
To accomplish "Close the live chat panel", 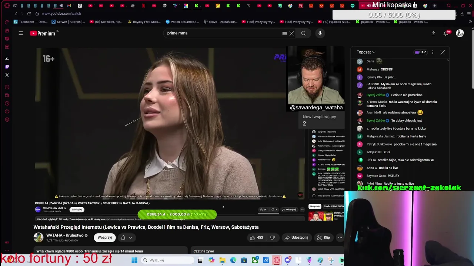I will 443,52.
